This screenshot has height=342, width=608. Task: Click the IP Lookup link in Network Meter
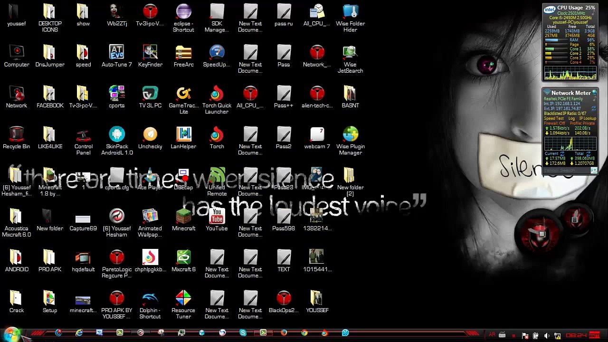click(x=588, y=118)
